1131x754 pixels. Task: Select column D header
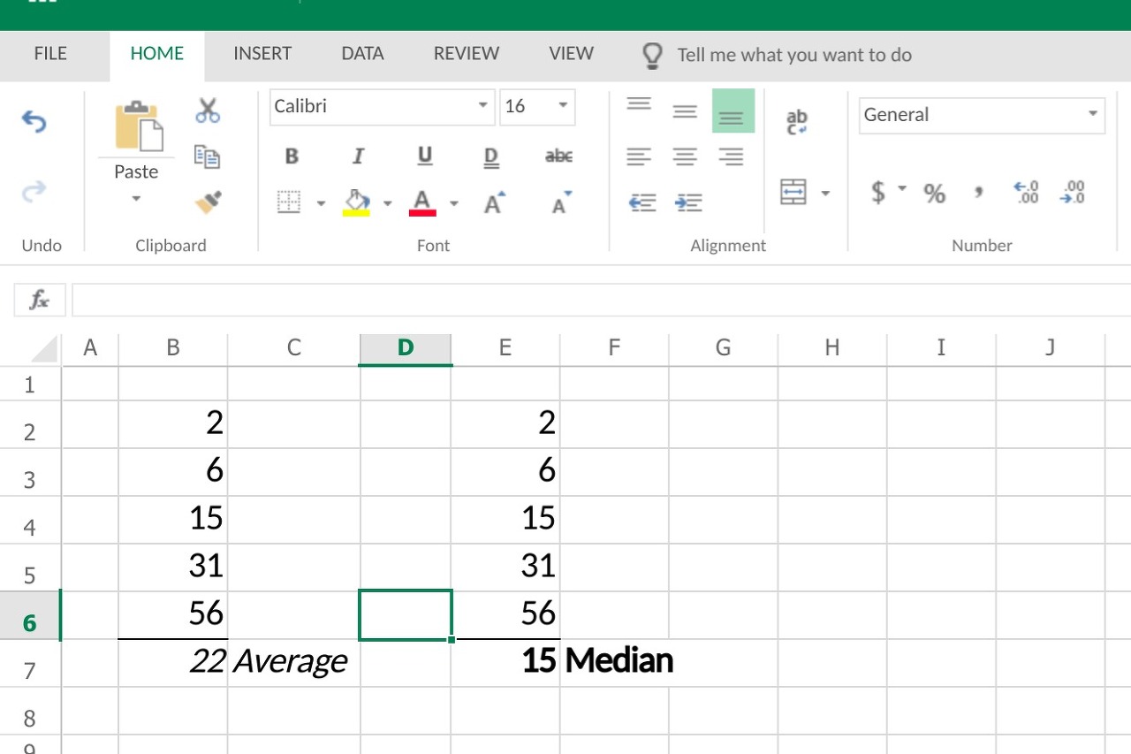point(406,348)
